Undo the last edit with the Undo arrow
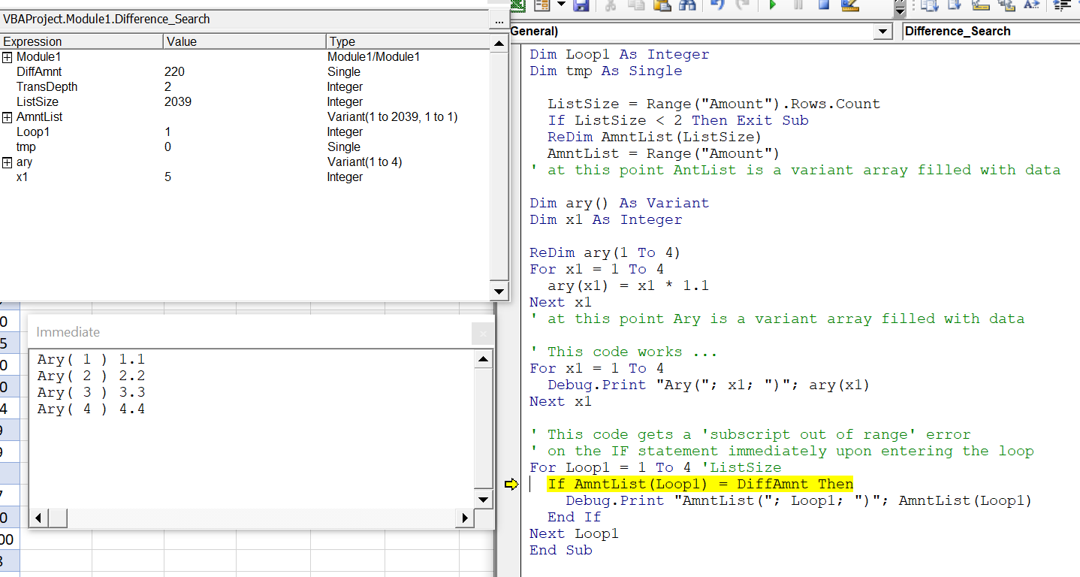The image size is (1080, 577). click(x=717, y=5)
